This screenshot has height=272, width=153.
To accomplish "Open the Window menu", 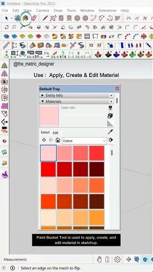I will (87, 11).
